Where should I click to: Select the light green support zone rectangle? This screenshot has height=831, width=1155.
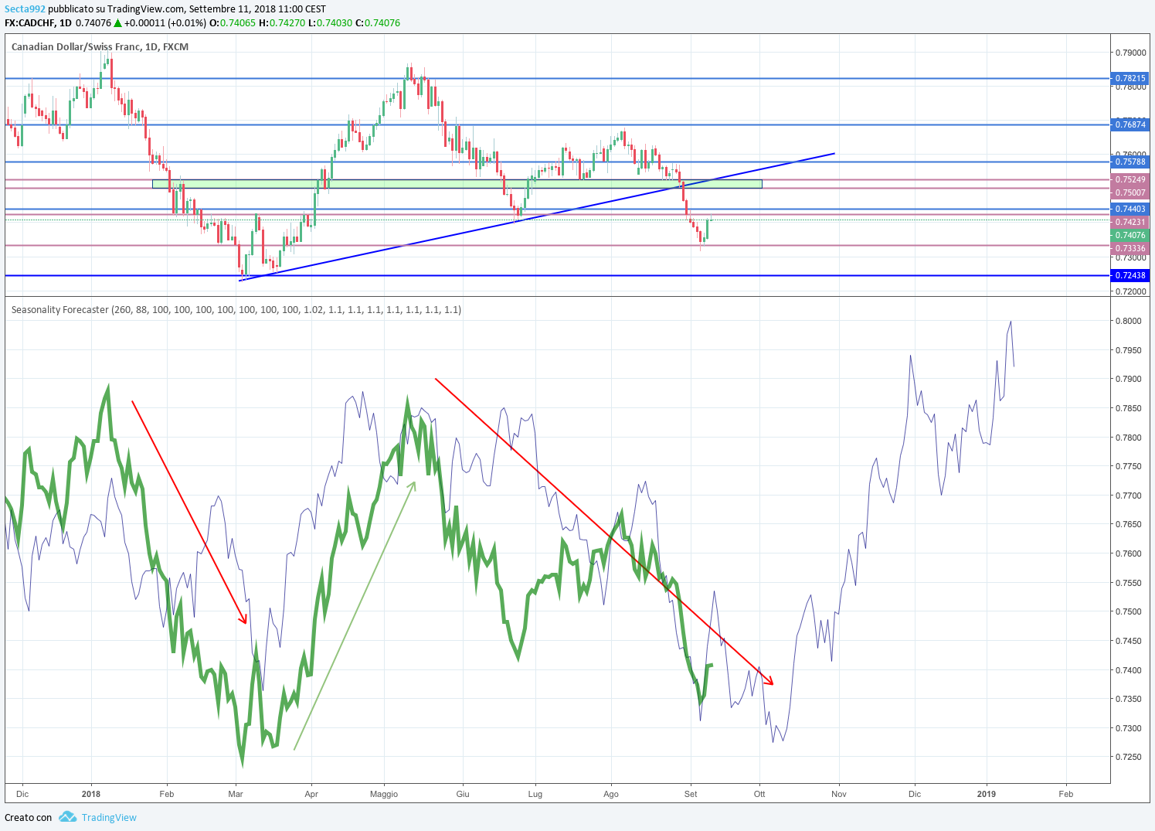coord(457,184)
